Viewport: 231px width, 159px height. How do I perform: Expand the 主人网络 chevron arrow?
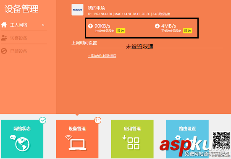pos(43,25)
